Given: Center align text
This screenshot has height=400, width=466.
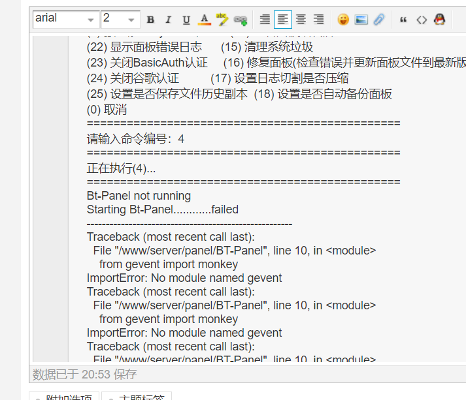Looking at the screenshot, I should [301, 20].
